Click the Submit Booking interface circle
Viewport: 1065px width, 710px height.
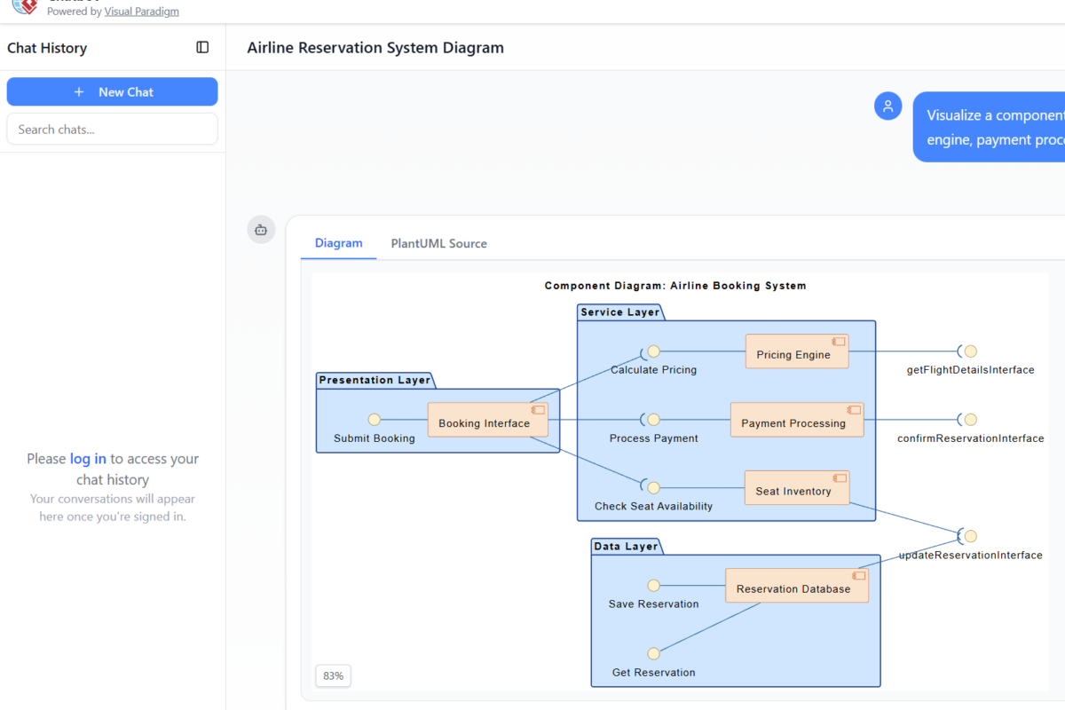coord(375,420)
